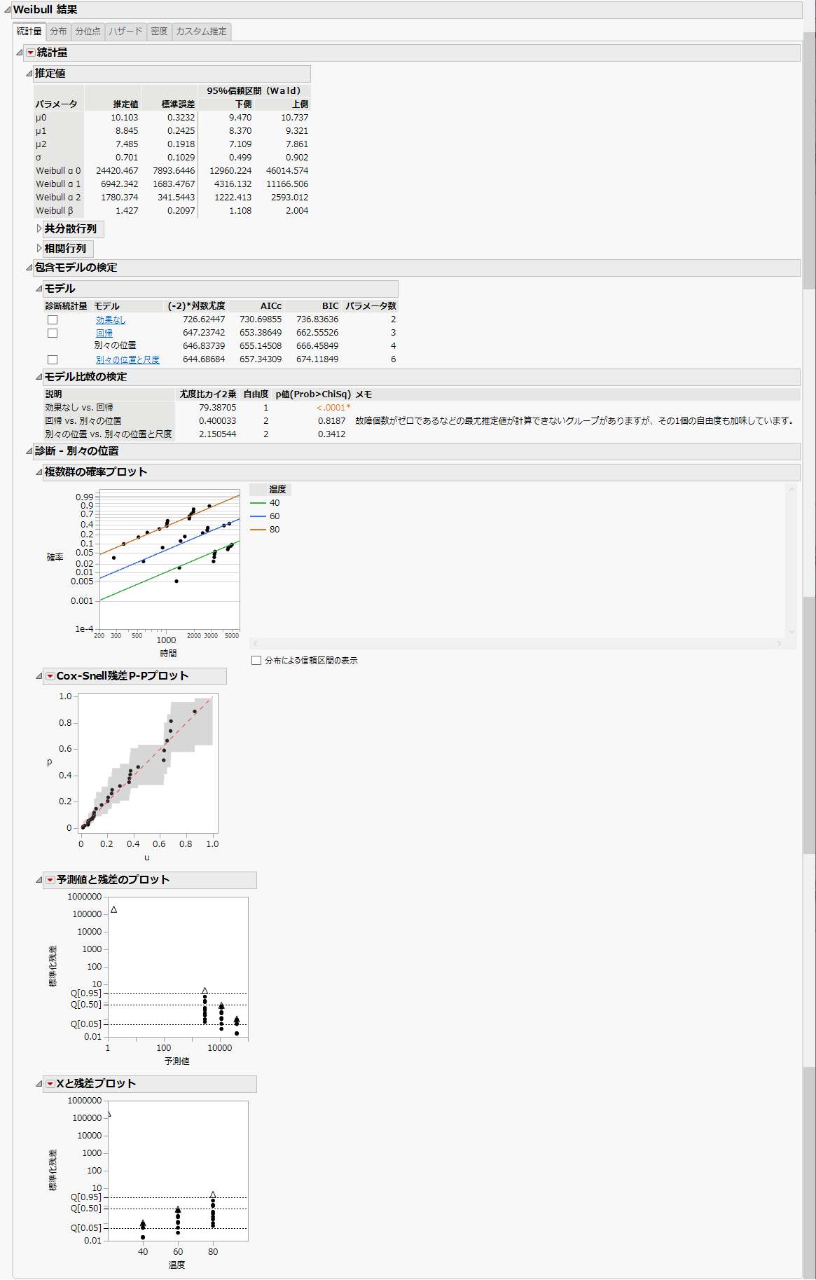Switch to the カスタム推定 tab

202,32
